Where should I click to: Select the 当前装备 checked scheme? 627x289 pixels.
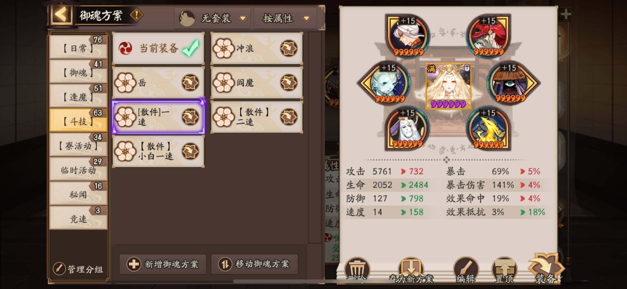[x=158, y=48]
